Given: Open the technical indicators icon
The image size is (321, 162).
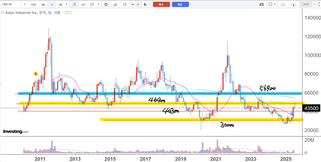Looking at the screenshot, I should [115, 4].
